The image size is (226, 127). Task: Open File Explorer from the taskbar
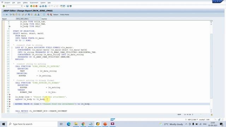pyautogui.click(x=76, y=124)
